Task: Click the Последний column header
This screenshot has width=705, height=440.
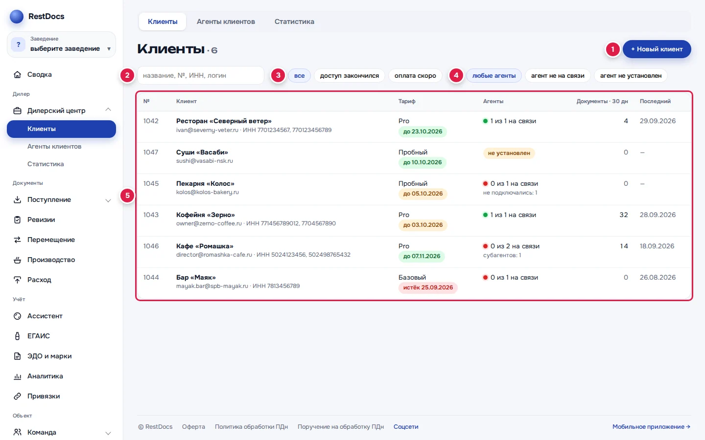Action: coord(655,102)
